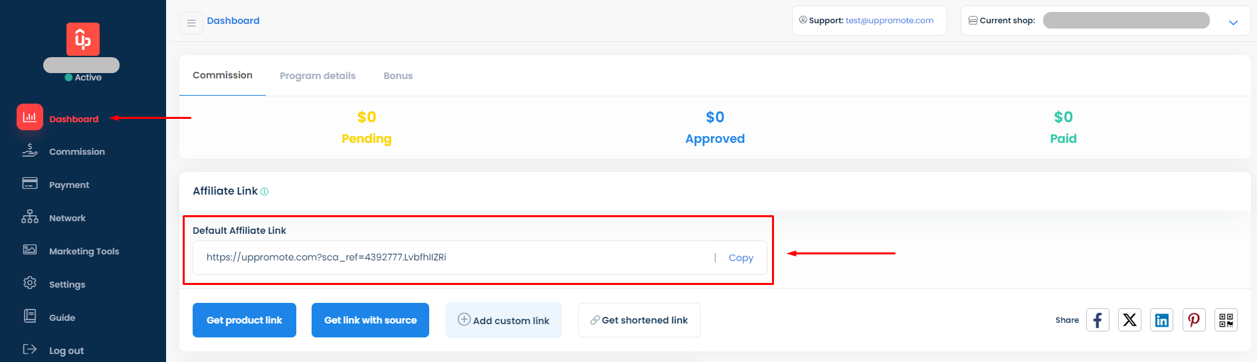Viewport: 1257px width, 362px height.
Task: Switch to the Program details tab
Action: pos(318,76)
